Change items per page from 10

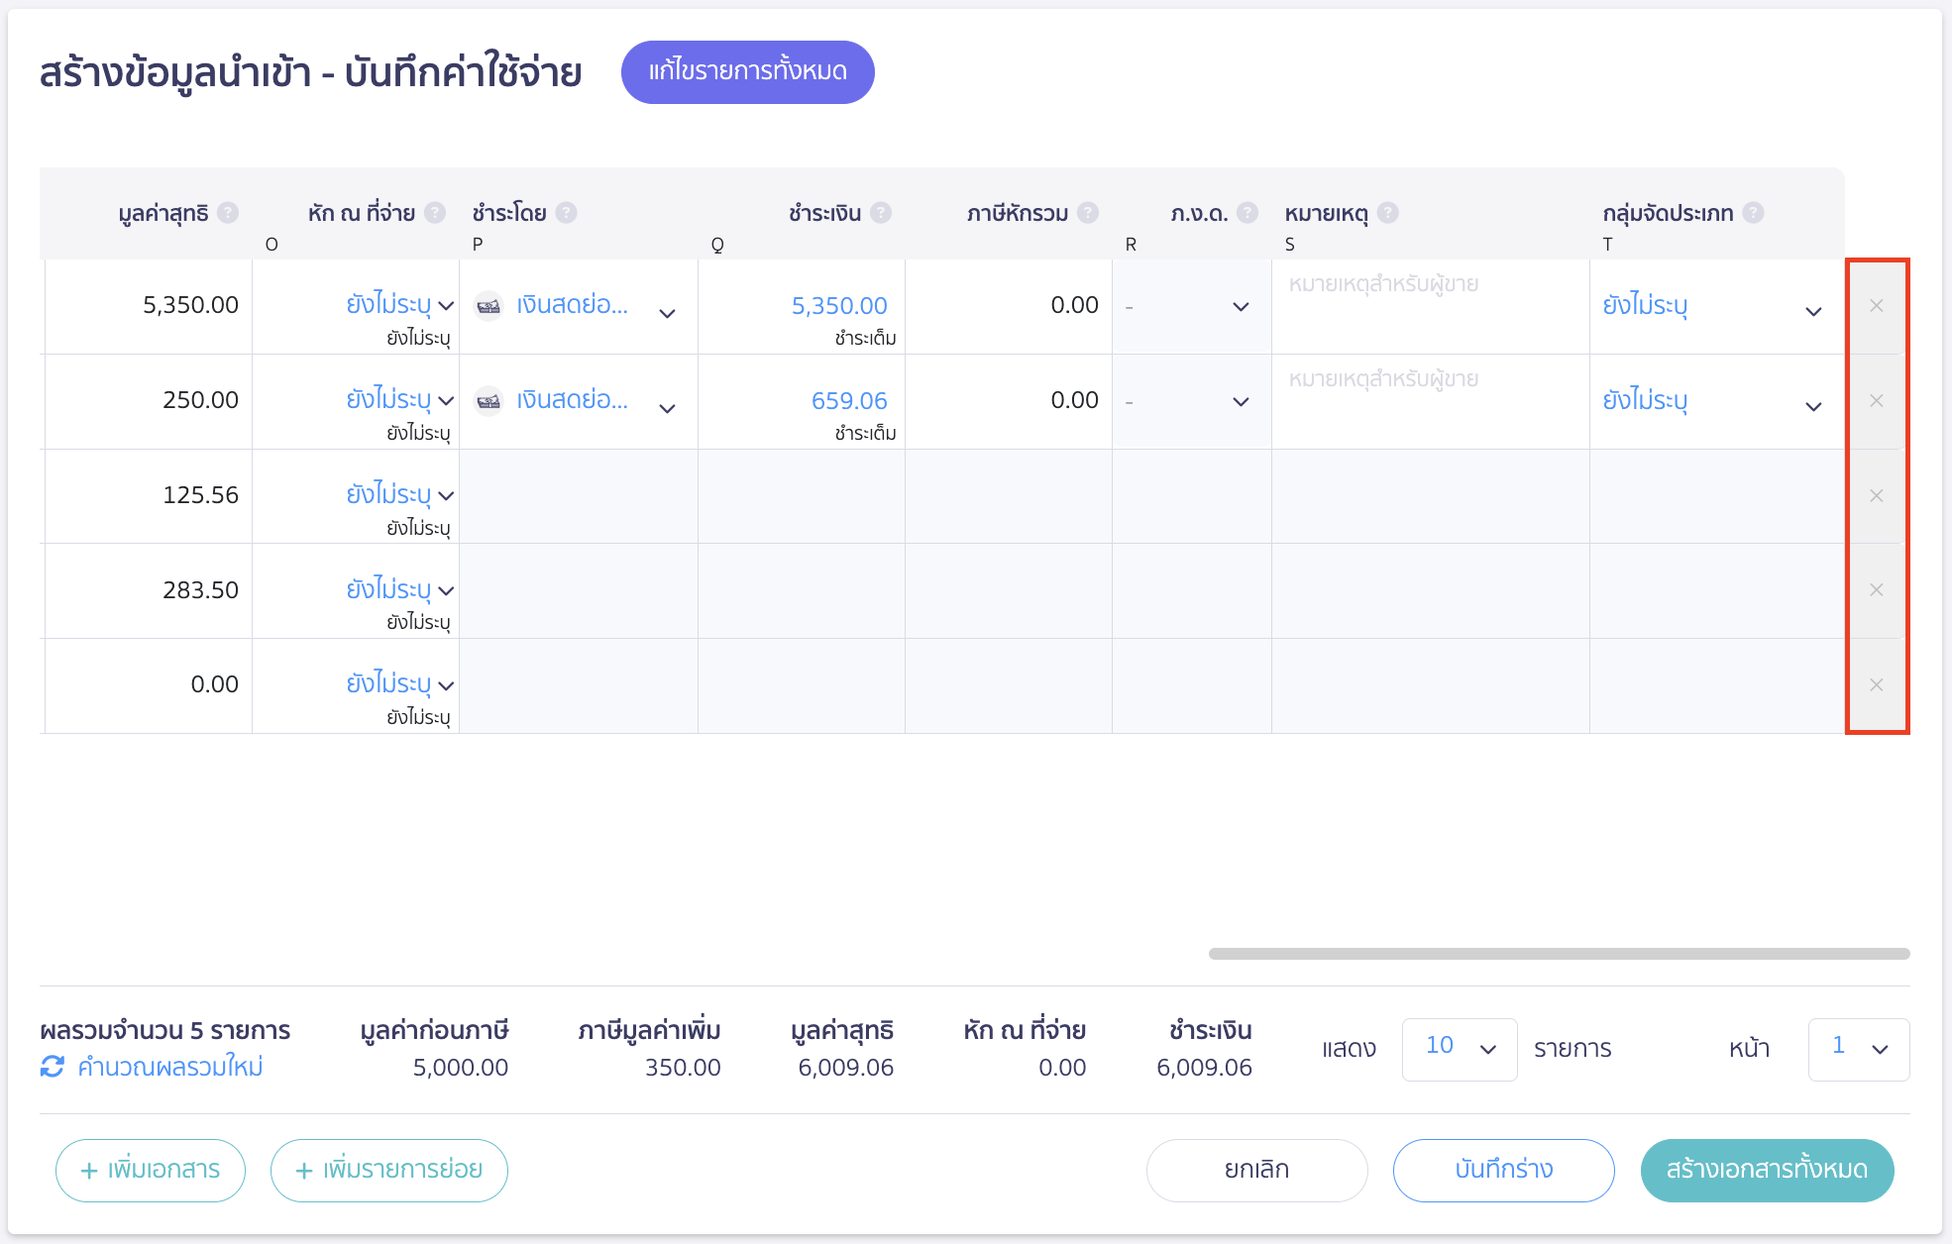click(x=1459, y=1048)
